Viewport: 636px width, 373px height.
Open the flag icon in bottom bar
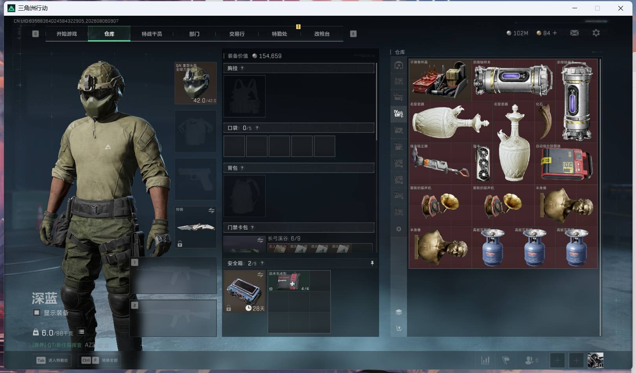coord(506,360)
